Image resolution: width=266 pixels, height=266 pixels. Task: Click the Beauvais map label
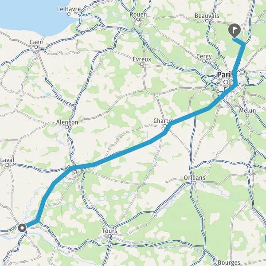point(207,16)
